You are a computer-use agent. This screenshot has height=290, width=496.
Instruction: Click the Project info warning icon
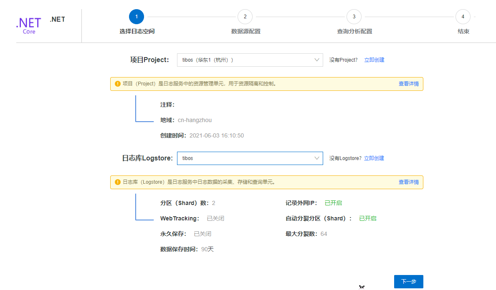(118, 84)
